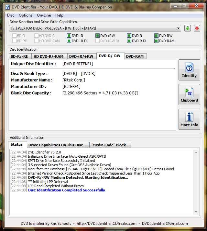Click the status log scroll up arrow

196,152
